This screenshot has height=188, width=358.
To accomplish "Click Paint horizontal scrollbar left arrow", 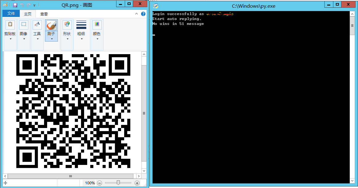I will [x=5, y=176].
